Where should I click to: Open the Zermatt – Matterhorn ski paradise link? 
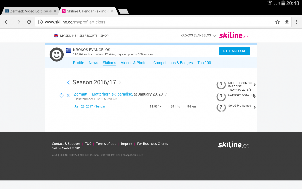click(x=103, y=94)
